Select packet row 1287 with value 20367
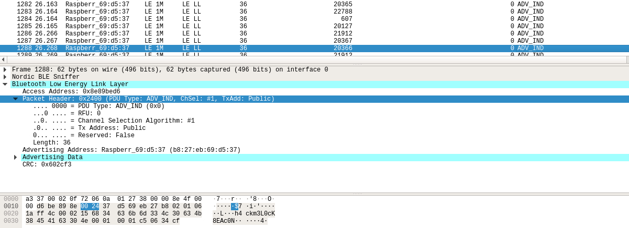The image size is (629, 228). [314, 41]
